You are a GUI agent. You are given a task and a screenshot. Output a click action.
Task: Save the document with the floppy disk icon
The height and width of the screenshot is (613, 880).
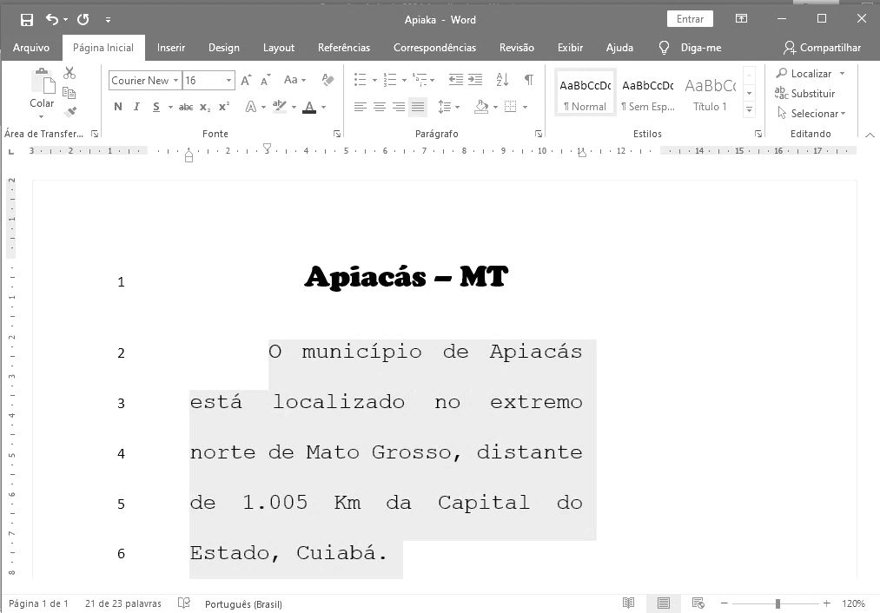click(26, 20)
